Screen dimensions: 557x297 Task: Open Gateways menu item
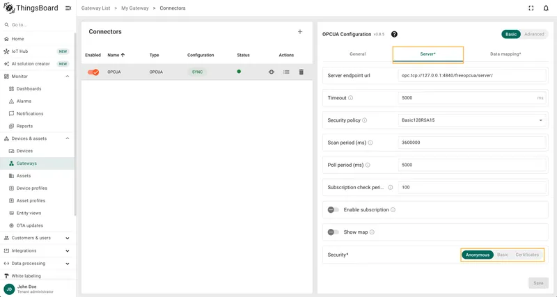coord(38,163)
